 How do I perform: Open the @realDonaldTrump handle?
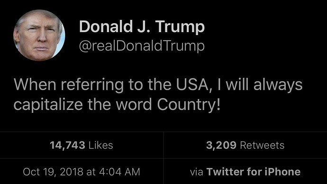(x=142, y=46)
